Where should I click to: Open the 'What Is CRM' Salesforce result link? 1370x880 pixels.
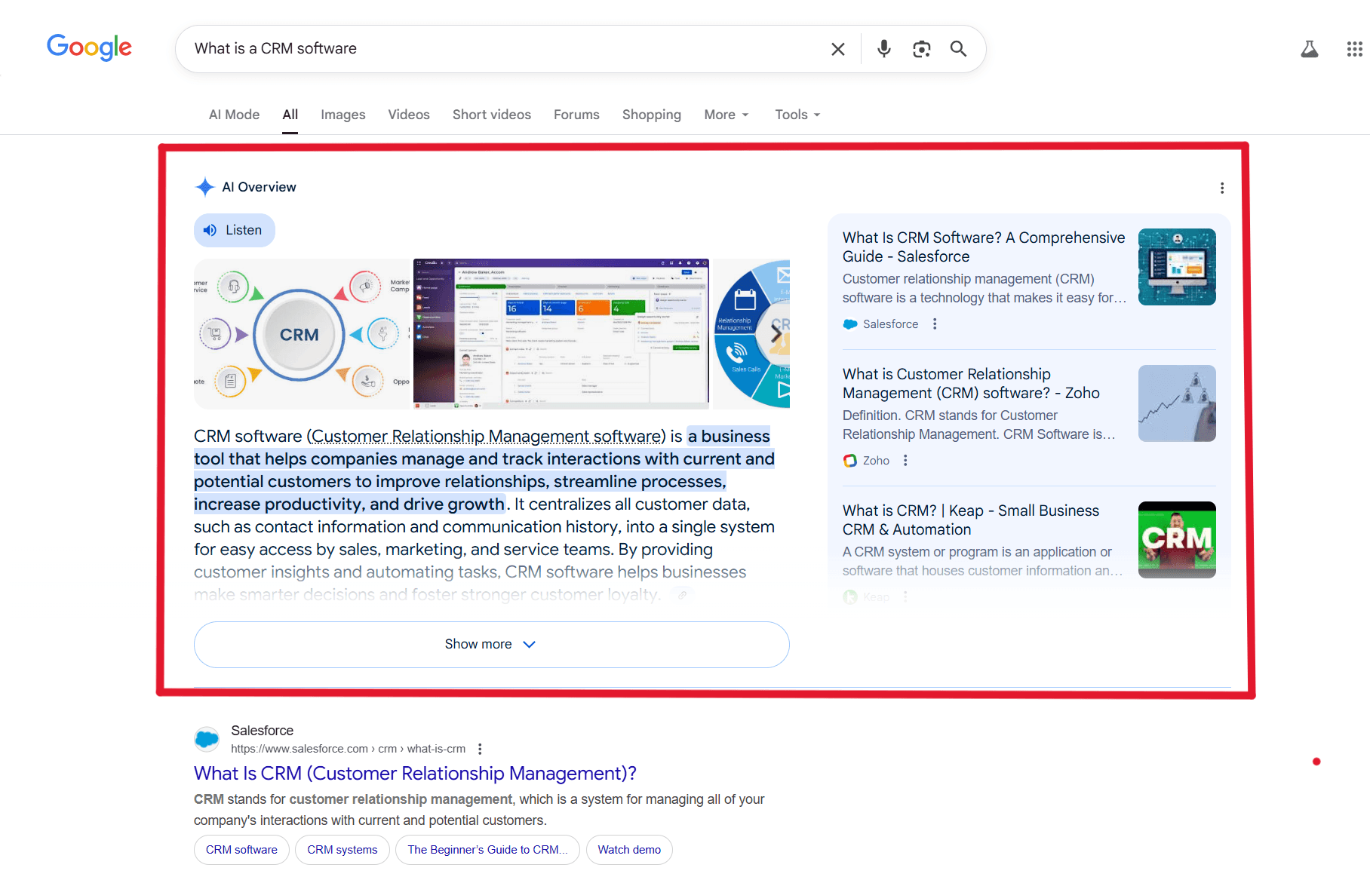point(414,773)
